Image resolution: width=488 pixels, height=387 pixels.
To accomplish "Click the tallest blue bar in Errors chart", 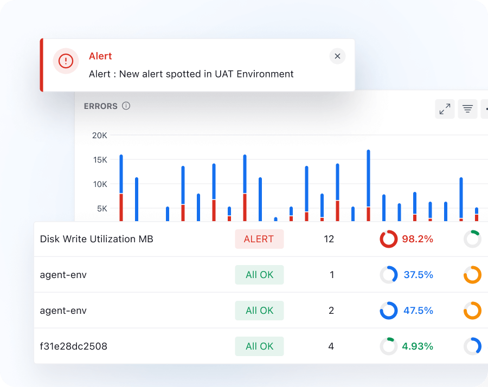I will [369, 178].
